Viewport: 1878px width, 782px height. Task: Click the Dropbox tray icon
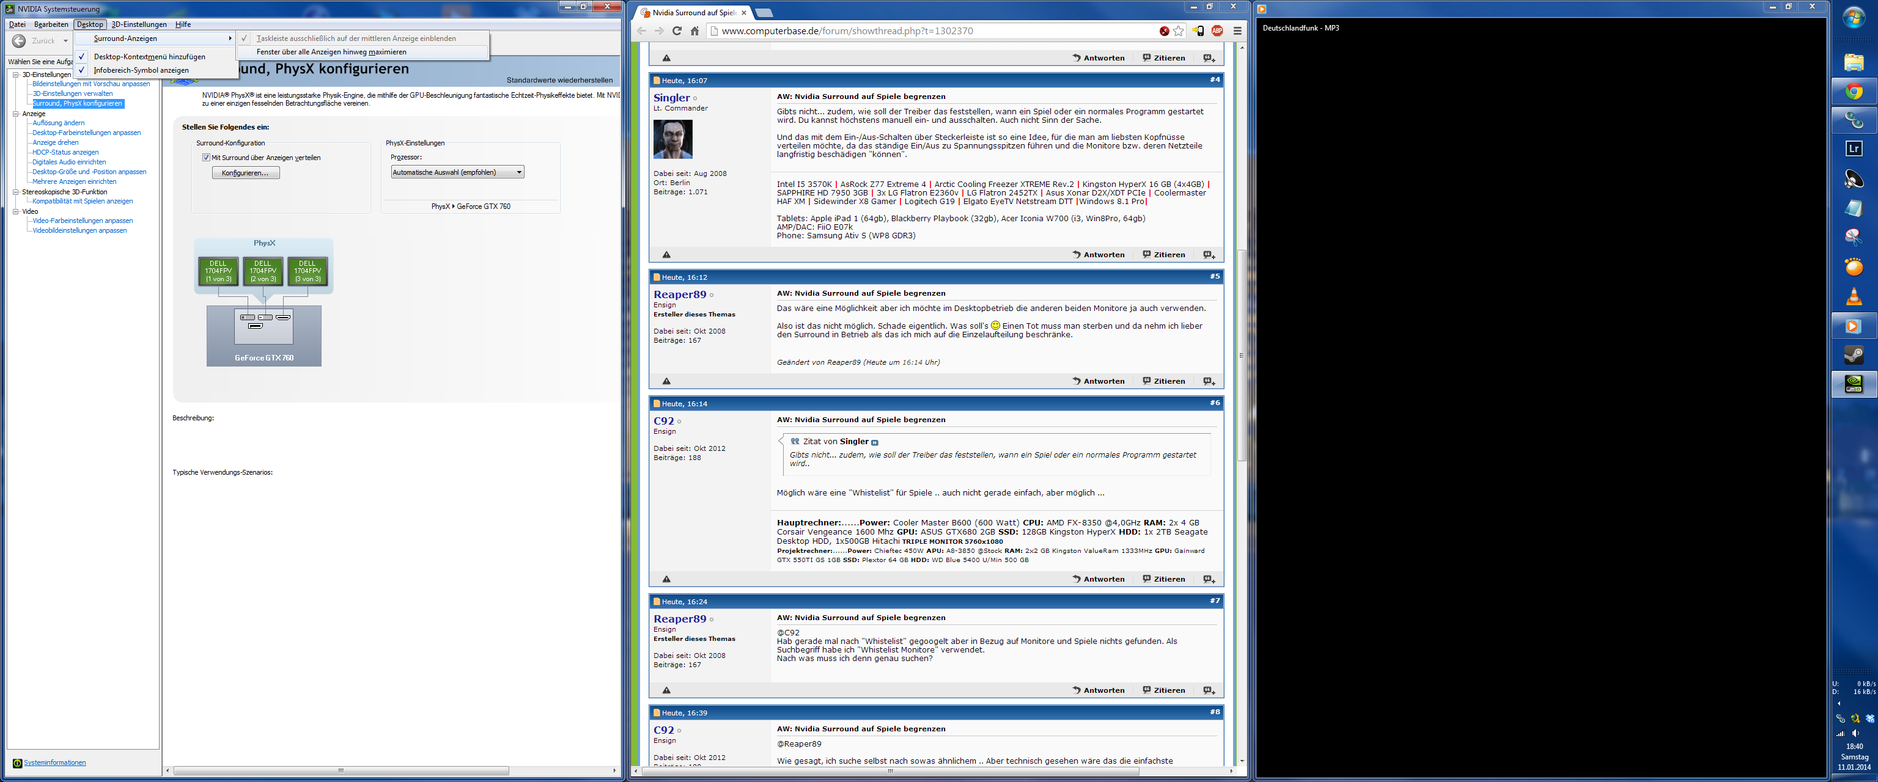point(1870,718)
